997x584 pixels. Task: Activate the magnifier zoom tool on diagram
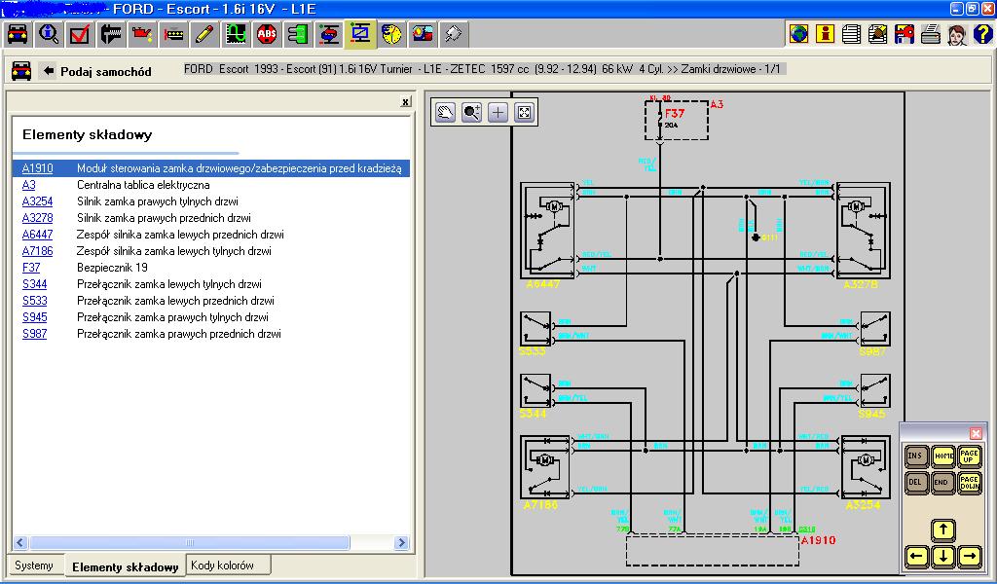point(471,113)
